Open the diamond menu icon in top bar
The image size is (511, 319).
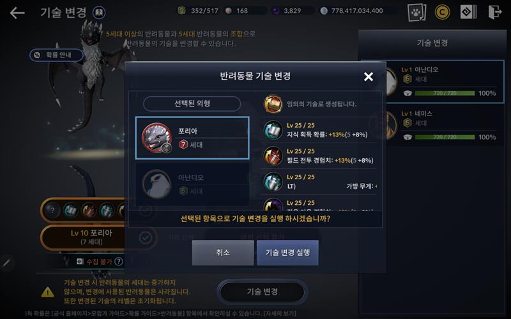click(x=468, y=12)
